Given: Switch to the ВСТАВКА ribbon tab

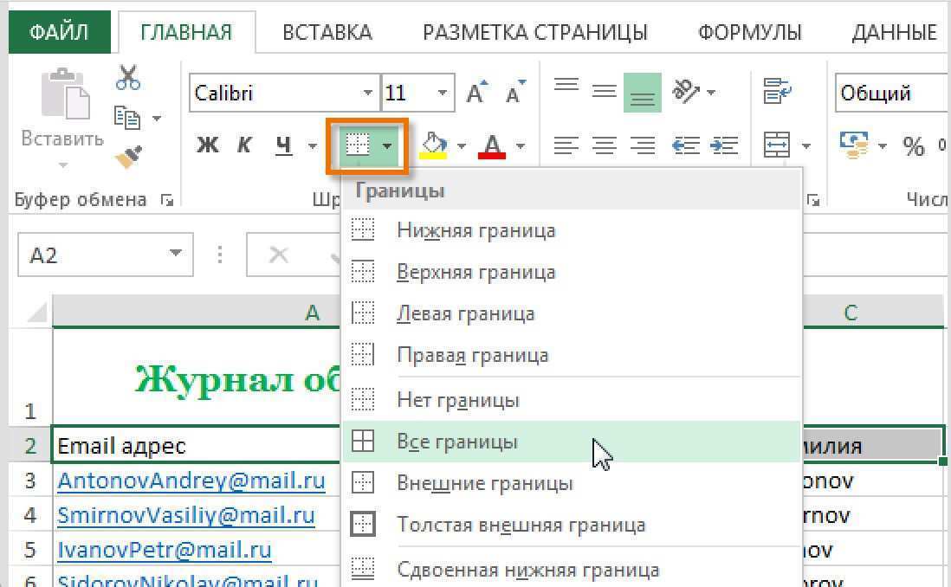Looking at the screenshot, I should [x=327, y=31].
